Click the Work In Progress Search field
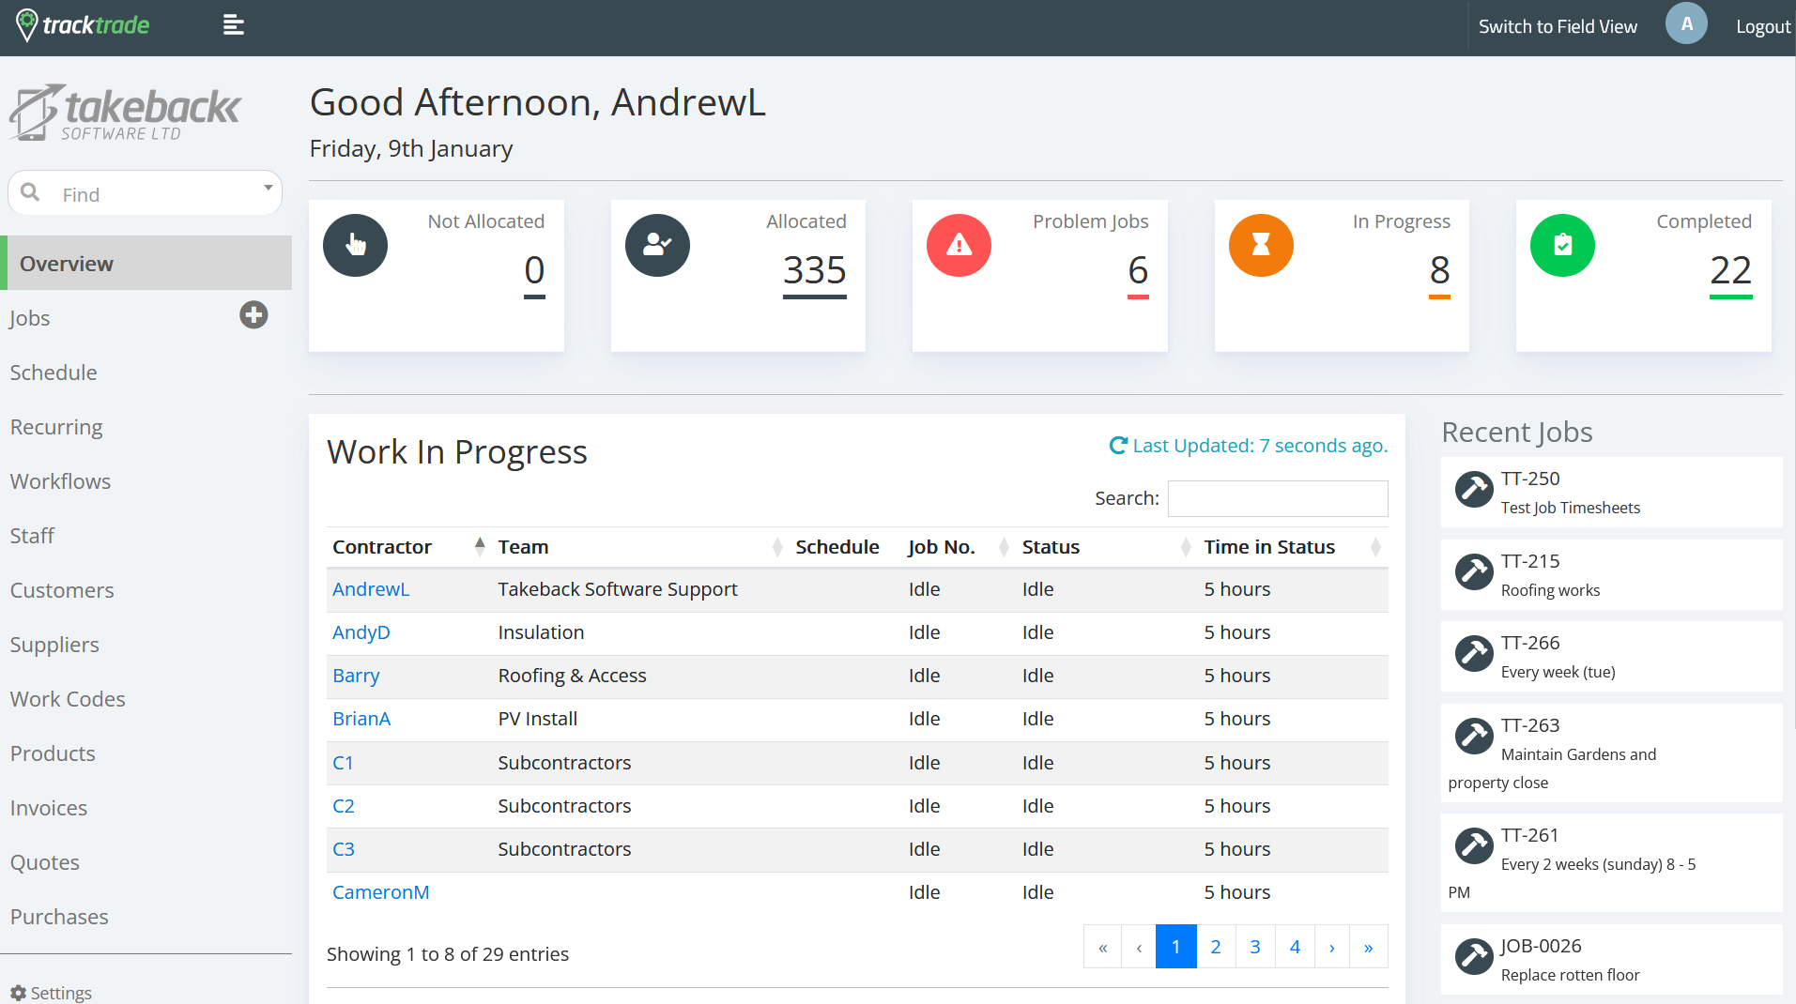 point(1278,498)
